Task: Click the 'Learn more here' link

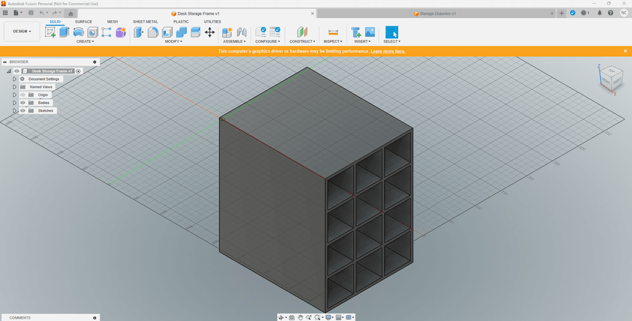Action: [388, 51]
